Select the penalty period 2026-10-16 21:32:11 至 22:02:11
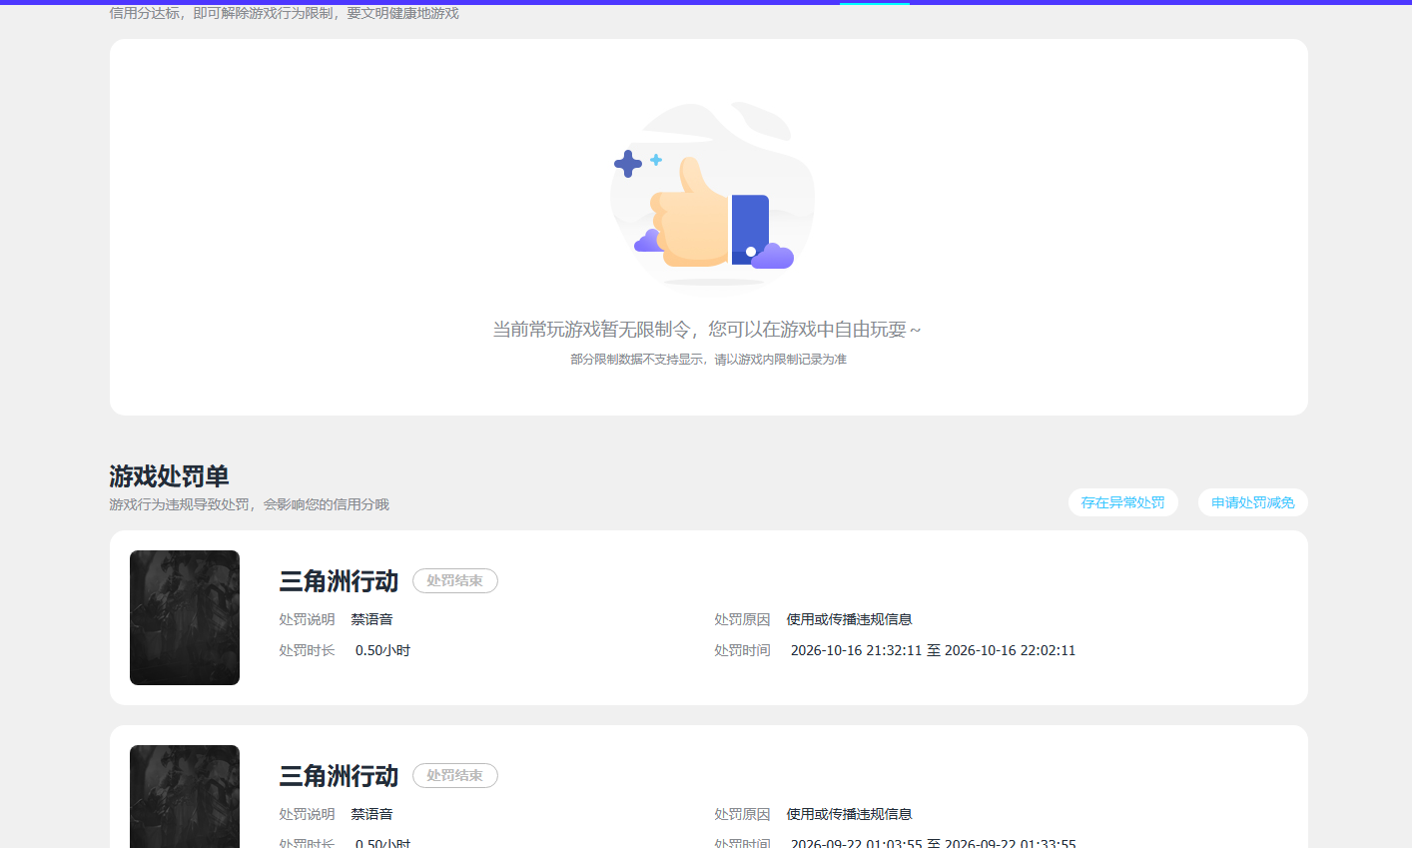 point(933,650)
